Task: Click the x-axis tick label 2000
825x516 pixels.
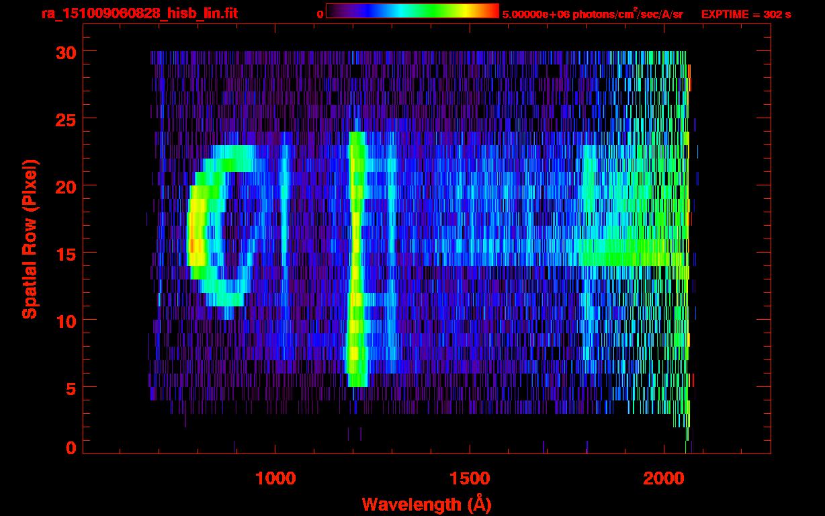Action: coord(663,478)
